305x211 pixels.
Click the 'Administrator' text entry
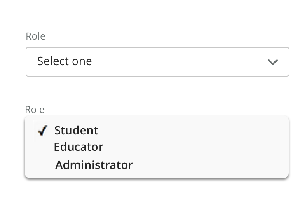click(94, 165)
